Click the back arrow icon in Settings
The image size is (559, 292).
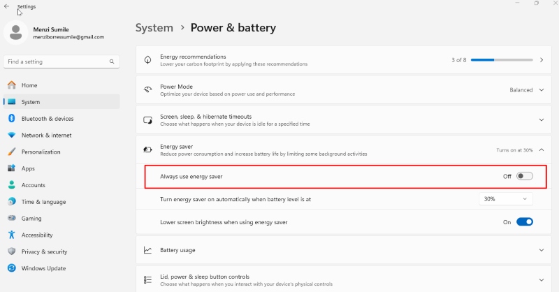pyautogui.click(x=6, y=6)
